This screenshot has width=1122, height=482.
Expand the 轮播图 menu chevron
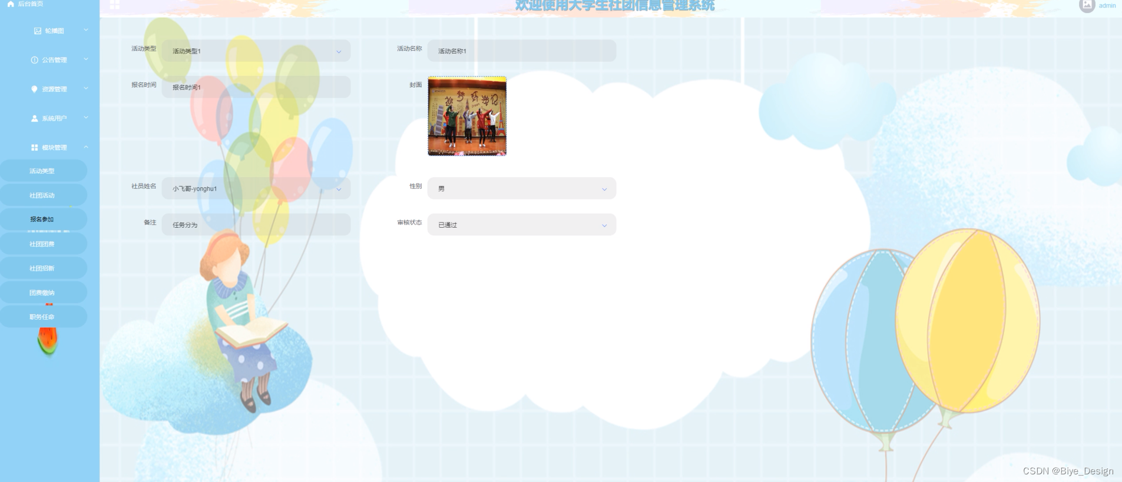[x=86, y=30]
